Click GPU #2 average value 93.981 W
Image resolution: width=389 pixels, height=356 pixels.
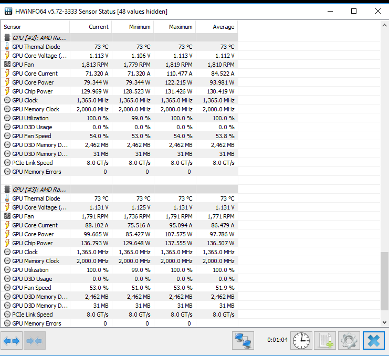pos(222,82)
